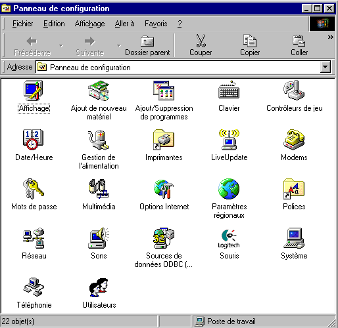Select Ajout de nouveau matériel icon
The width and height of the screenshot is (338, 328).
pos(99,91)
